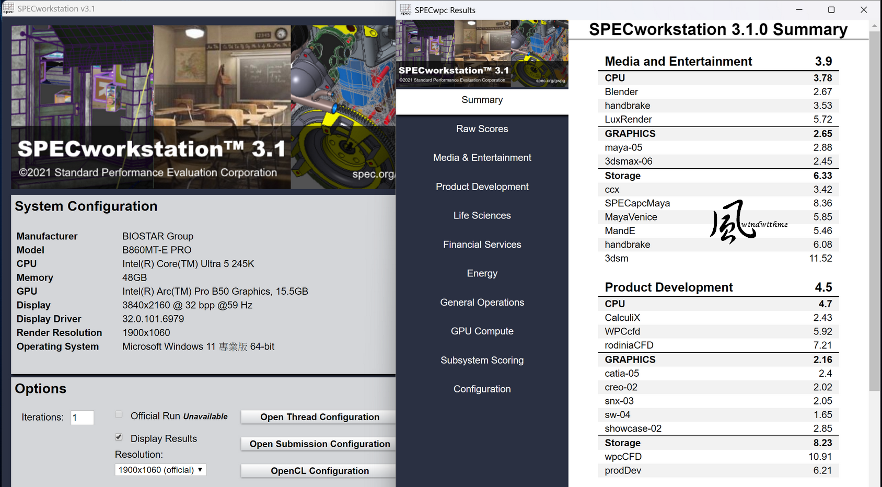Close the SPECwpc Results window
The width and height of the screenshot is (882, 487).
click(864, 9)
